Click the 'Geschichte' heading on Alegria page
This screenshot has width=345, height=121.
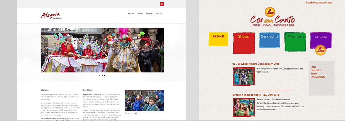(x=88, y=90)
